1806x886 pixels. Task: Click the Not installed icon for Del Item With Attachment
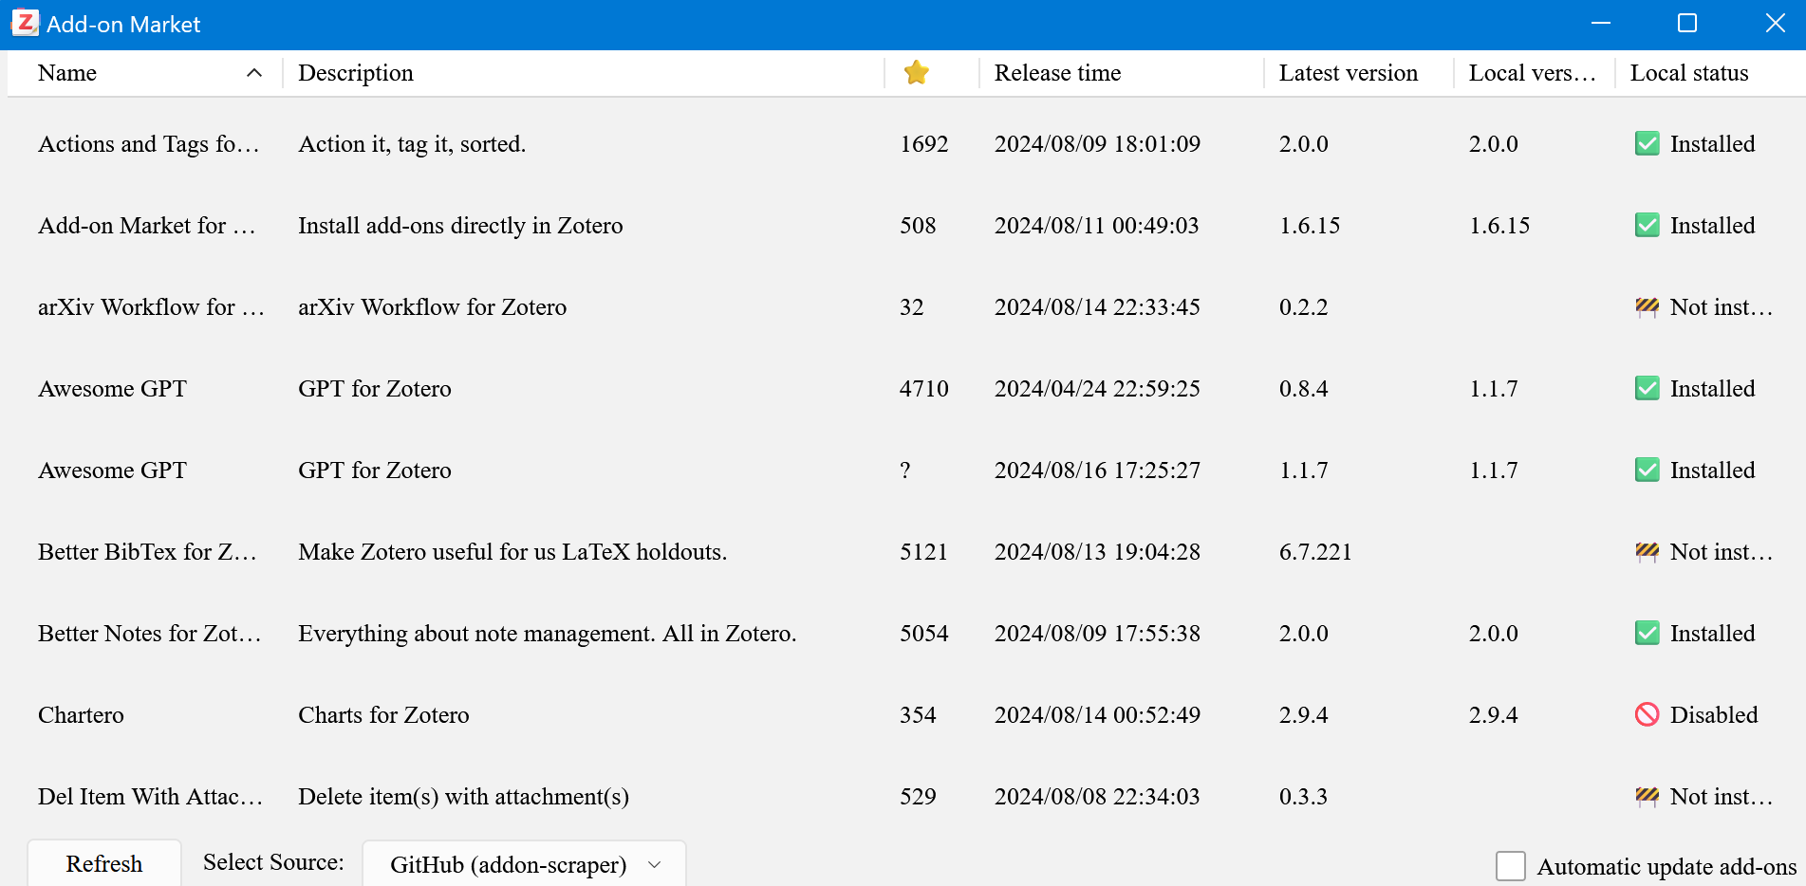[x=1648, y=796]
